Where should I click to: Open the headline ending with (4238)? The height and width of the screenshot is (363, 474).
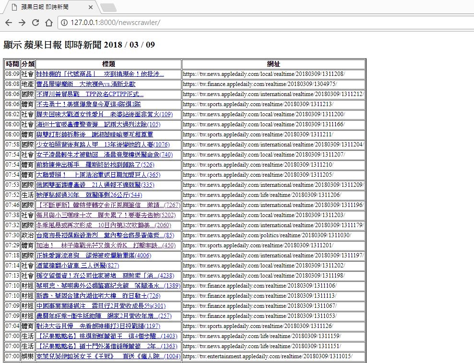[105, 276]
